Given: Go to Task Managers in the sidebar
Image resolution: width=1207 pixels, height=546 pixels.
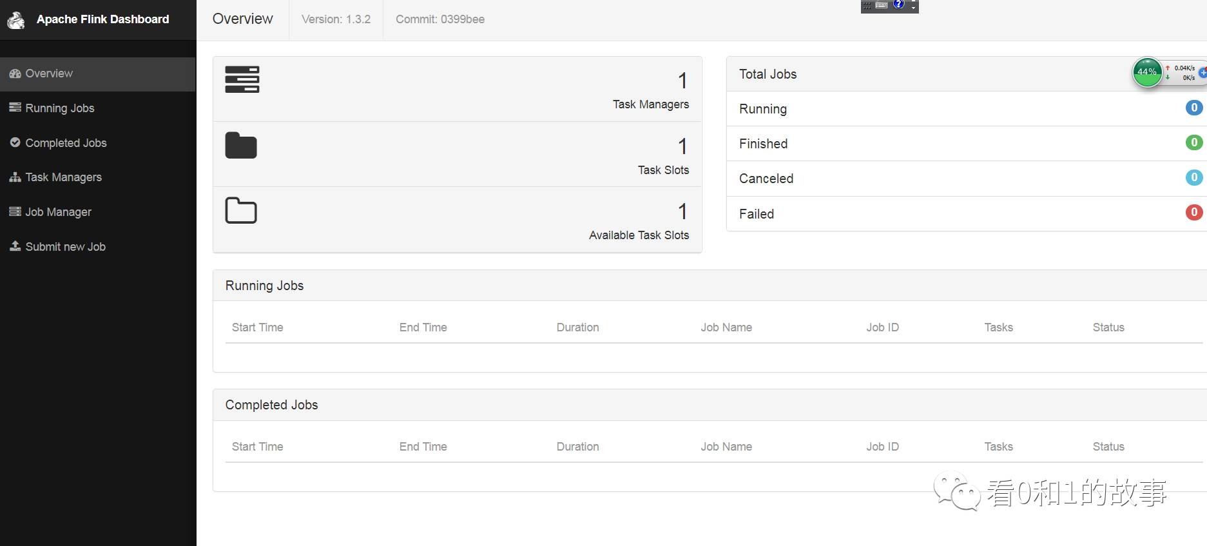Looking at the screenshot, I should tap(97, 177).
